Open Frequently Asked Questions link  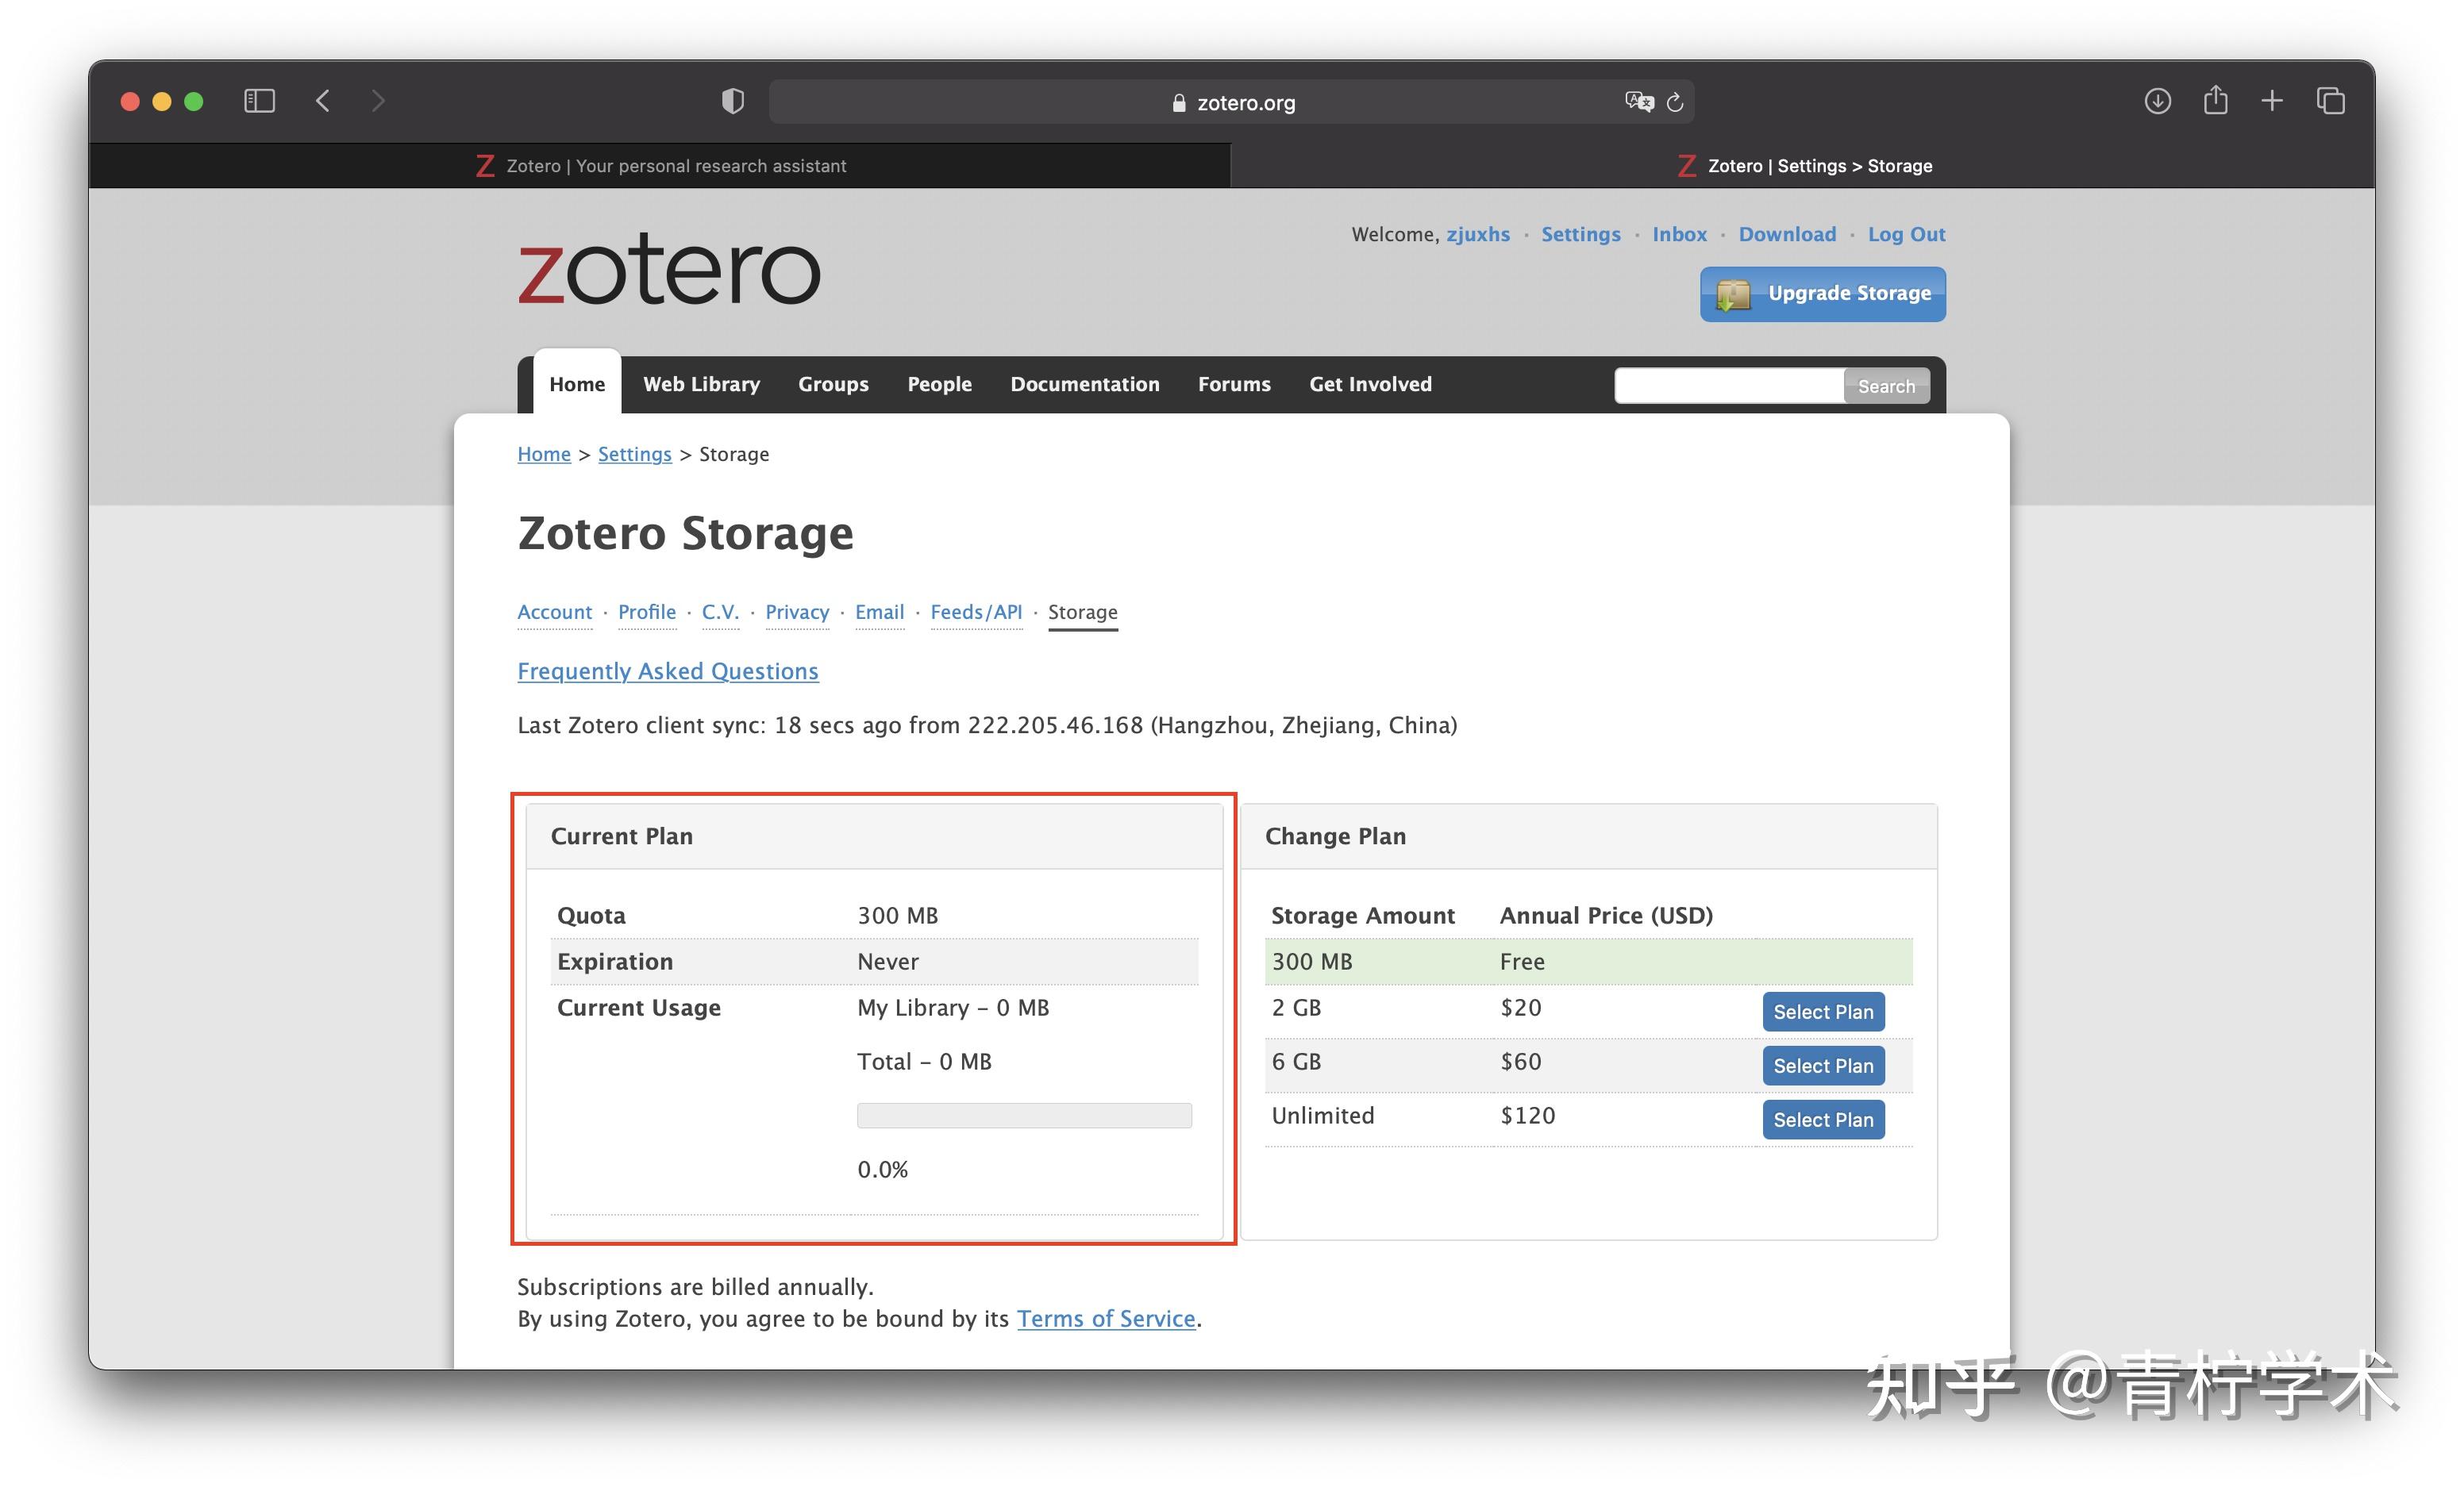coord(667,671)
